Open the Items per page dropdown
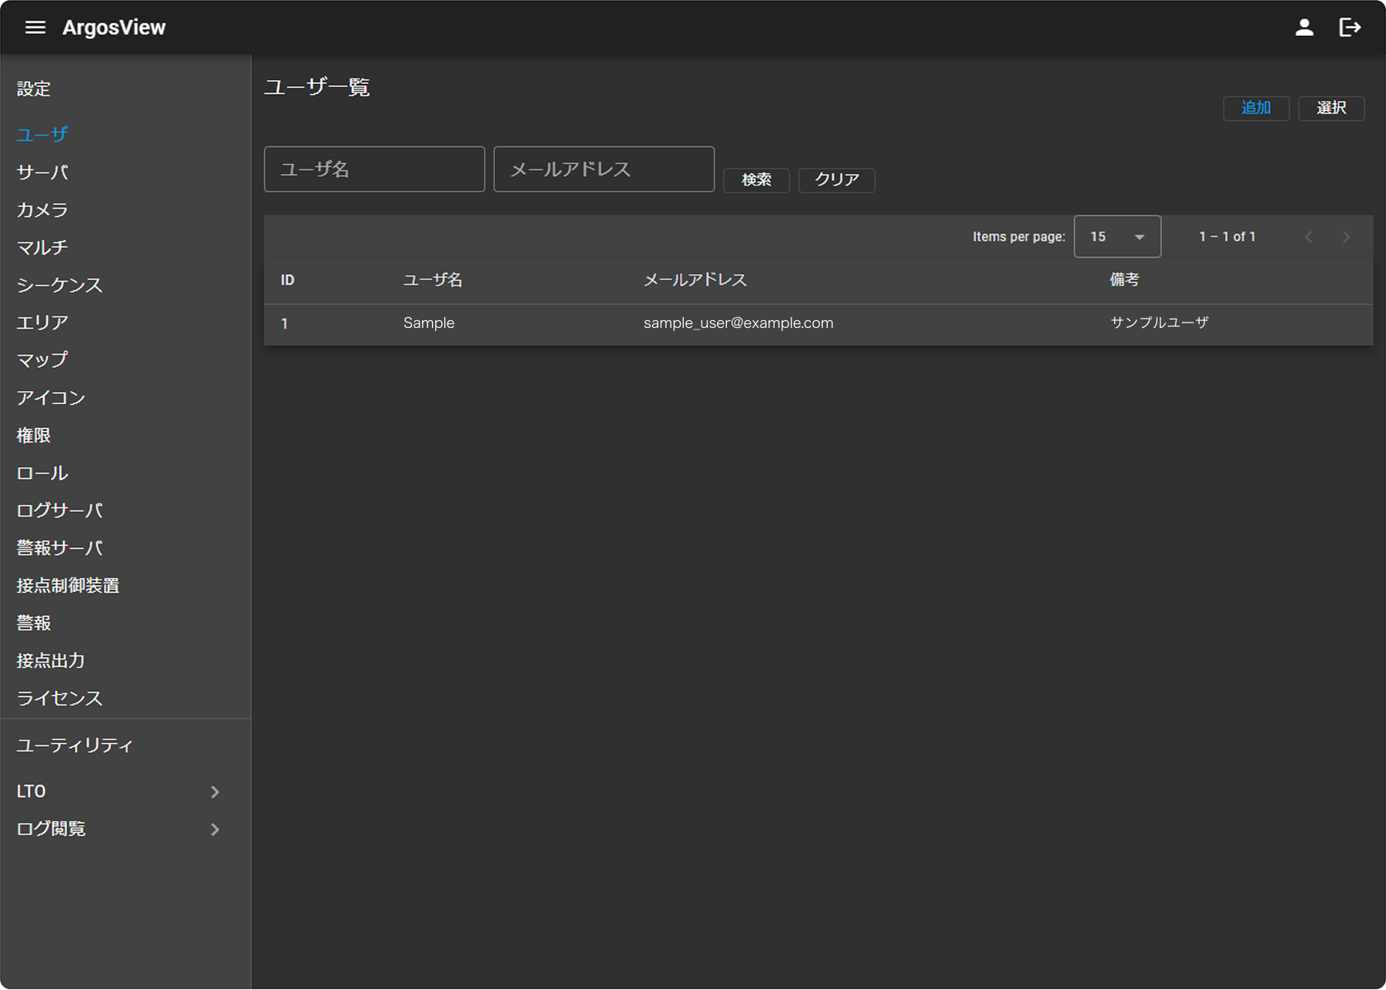Image resolution: width=1386 pixels, height=990 pixels. pos(1116,237)
